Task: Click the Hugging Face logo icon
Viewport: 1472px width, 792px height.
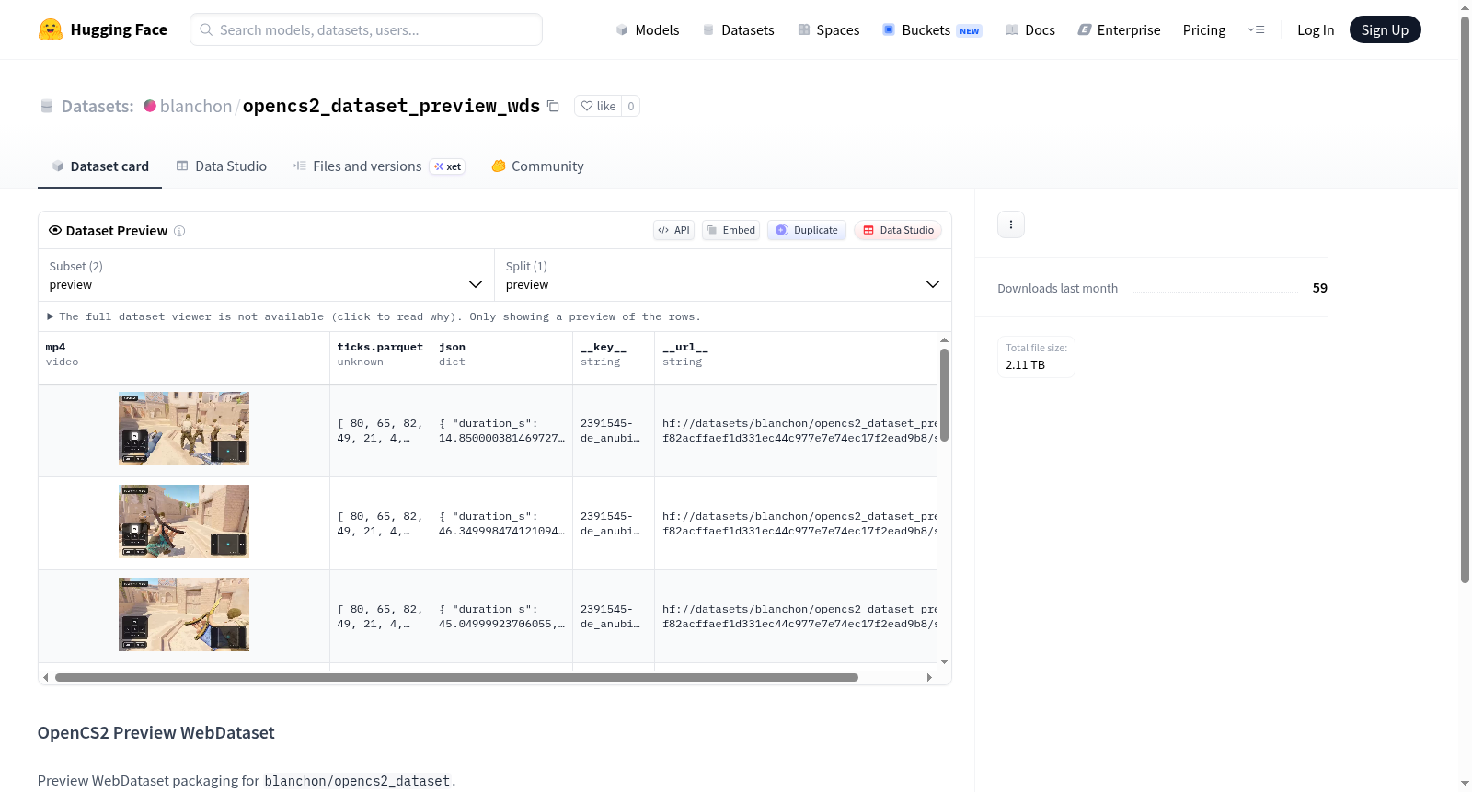Action: click(51, 29)
